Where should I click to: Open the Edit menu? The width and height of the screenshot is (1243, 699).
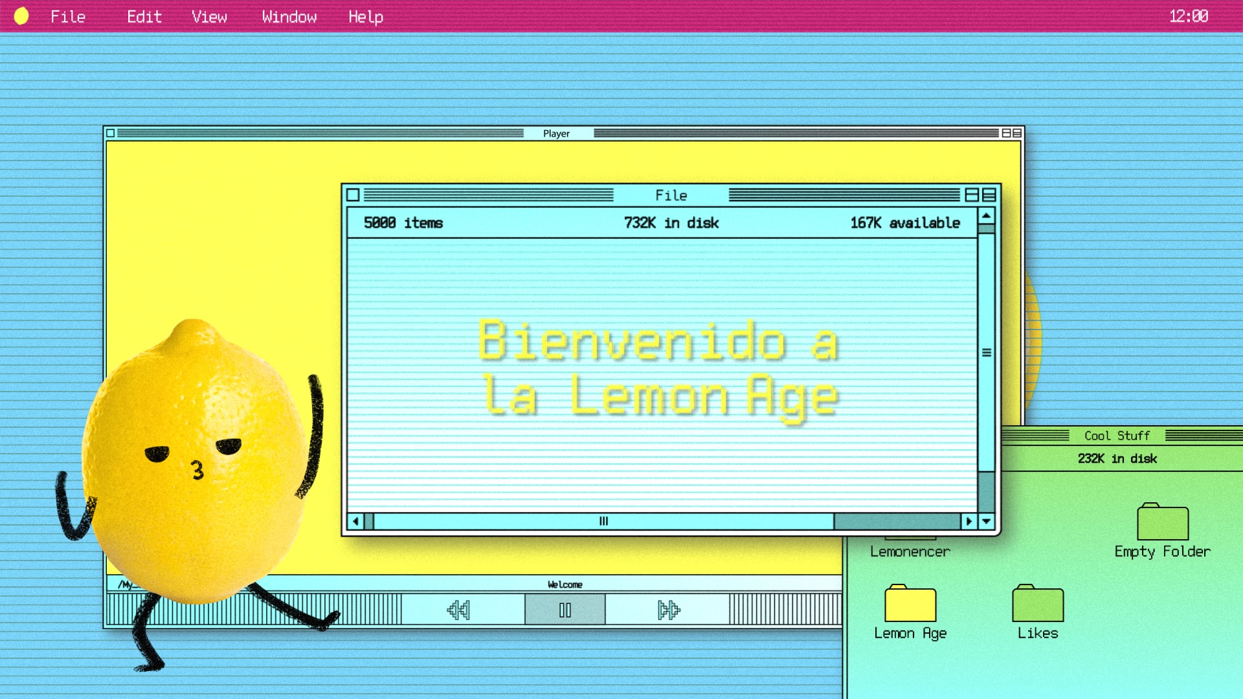click(144, 17)
